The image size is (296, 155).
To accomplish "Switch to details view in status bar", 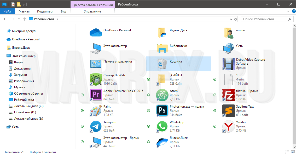I will [287, 152].
